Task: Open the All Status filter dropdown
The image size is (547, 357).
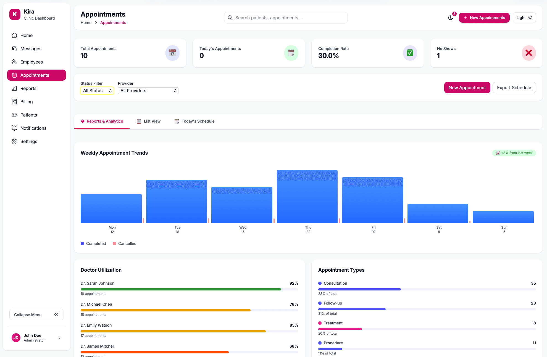Action: click(x=97, y=91)
